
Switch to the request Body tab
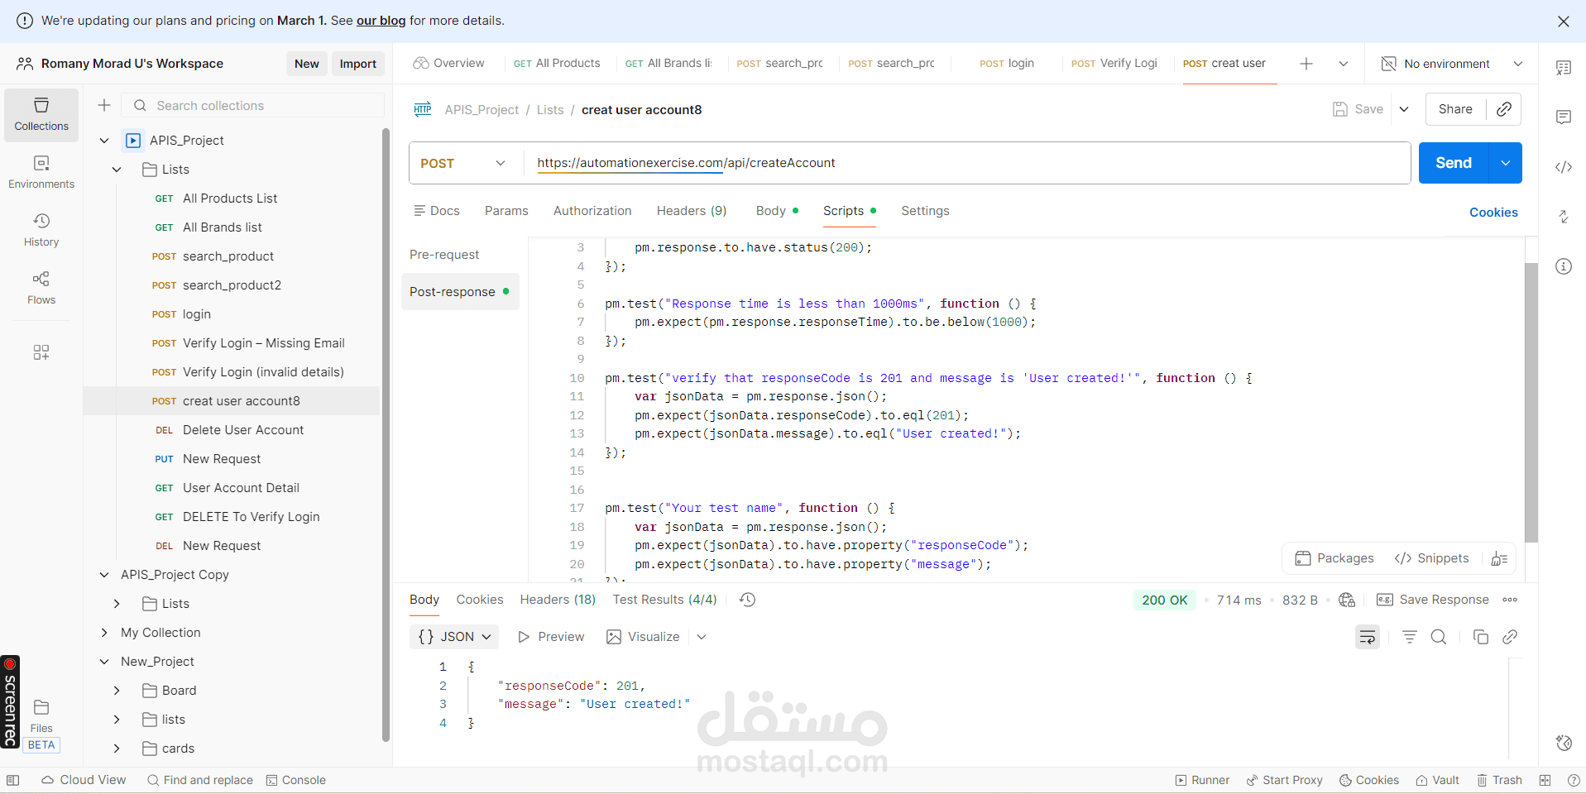(x=777, y=211)
